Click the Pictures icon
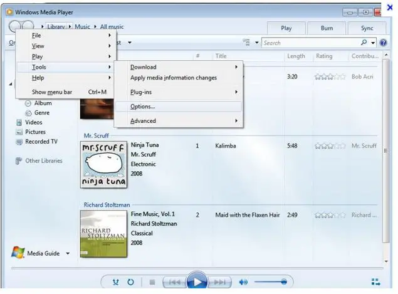The width and height of the screenshot is (398, 294). [19, 132]
